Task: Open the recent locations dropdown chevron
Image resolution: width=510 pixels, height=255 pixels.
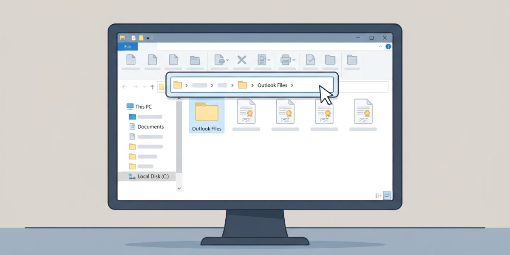Action: [x=144, y=87]
